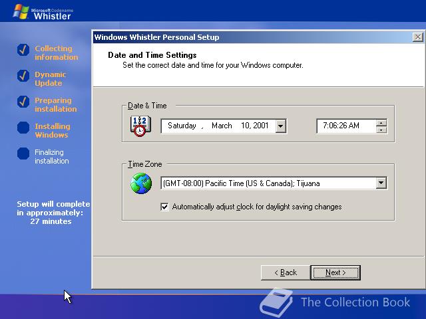Decrease time with the down spinner arrow
This screenshot has height=319, width=426.
(x=381, y=130)
